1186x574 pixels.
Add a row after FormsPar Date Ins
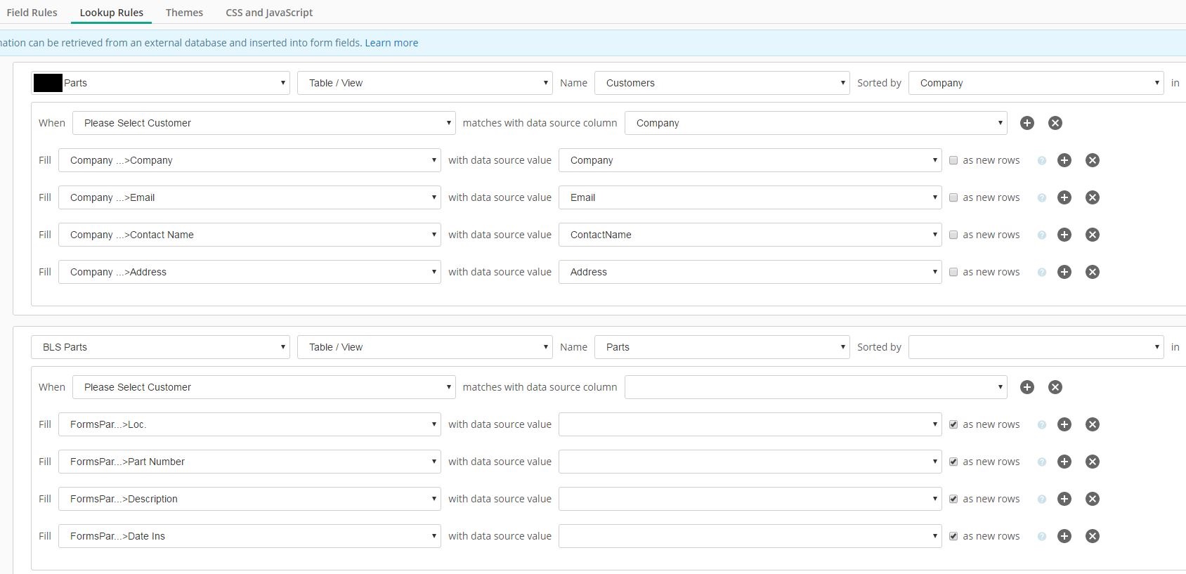1064,536
